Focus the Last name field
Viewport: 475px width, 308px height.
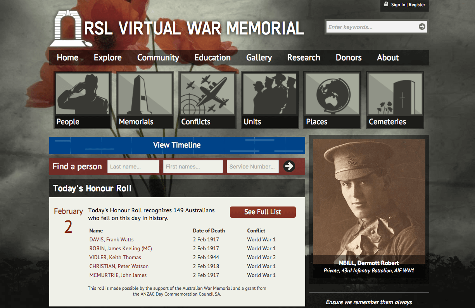coord(133,167)
